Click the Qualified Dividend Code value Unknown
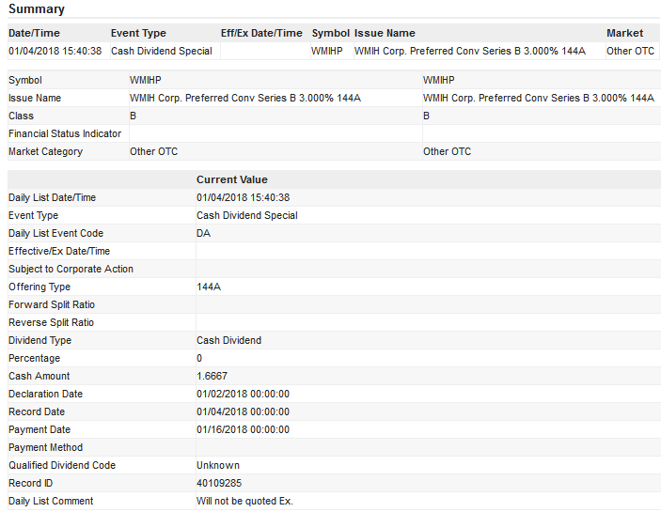The height and width of the screenshot is (512, 661). 217,465
